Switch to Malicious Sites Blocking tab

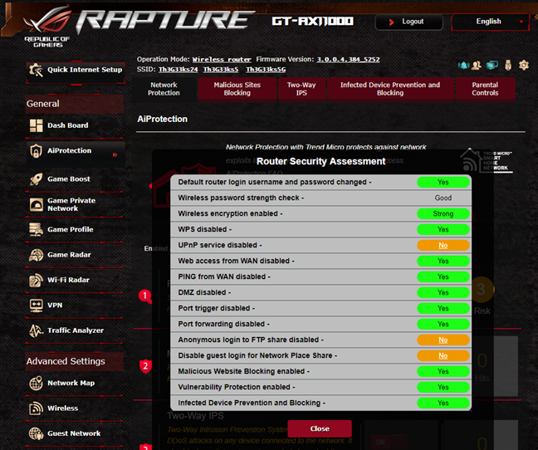tap(237, 89)
